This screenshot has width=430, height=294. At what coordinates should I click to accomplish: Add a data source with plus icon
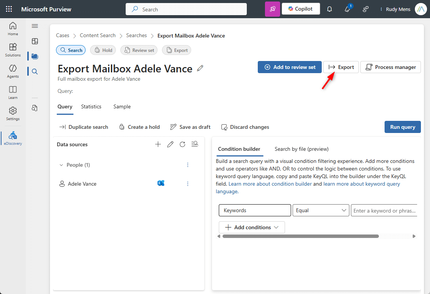click(158, 144)
